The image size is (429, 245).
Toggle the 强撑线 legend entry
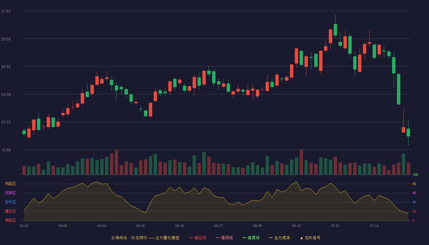click(x=251, y=238)
